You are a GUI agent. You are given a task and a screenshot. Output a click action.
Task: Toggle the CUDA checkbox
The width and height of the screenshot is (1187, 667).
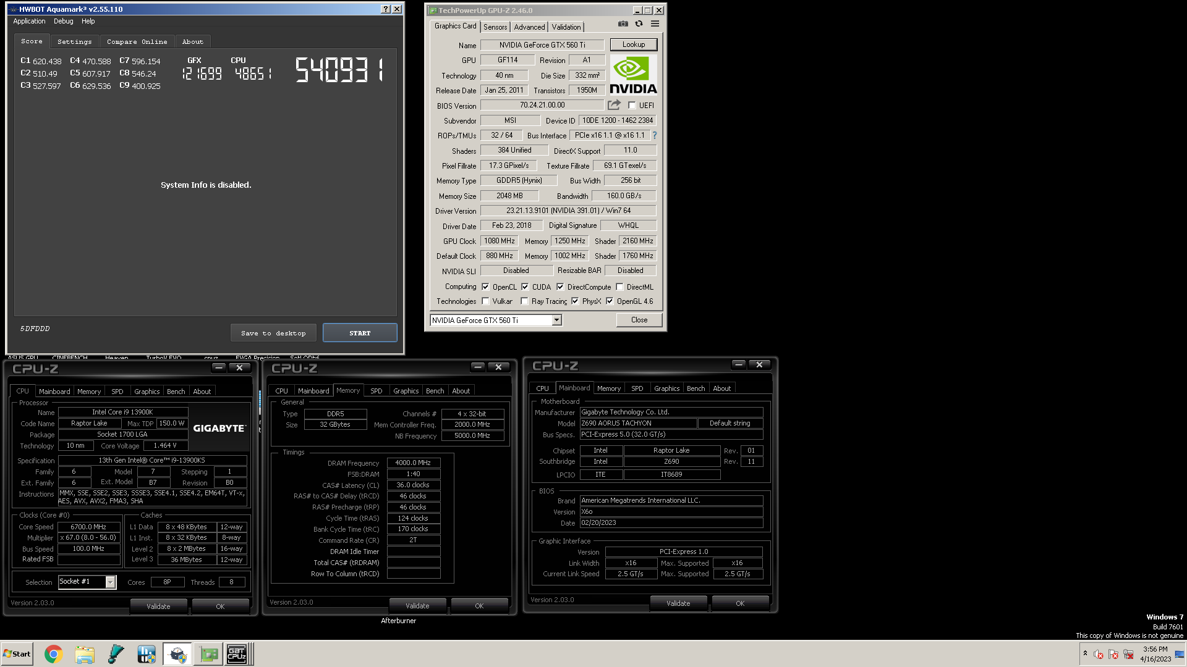[525, 287]
